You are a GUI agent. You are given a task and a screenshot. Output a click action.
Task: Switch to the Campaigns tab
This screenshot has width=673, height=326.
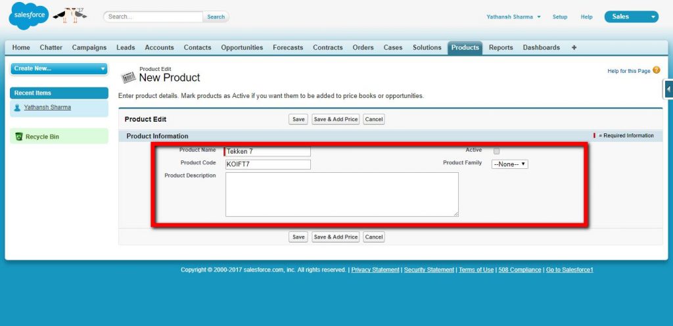(x=89, y=47)
